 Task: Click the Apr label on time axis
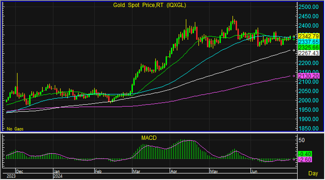(173, 171)
